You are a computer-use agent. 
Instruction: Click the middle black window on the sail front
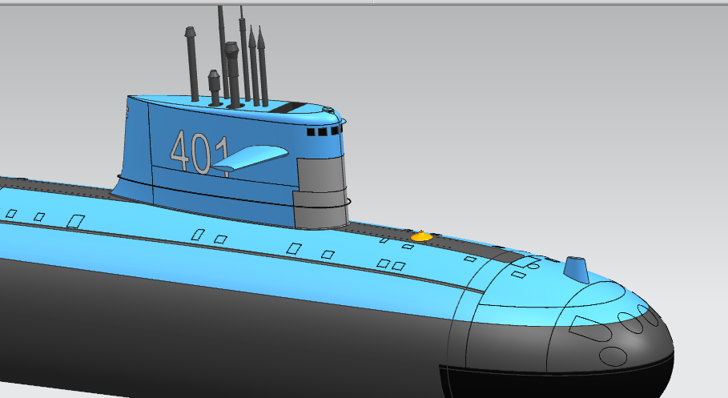(x=323, y=132)
